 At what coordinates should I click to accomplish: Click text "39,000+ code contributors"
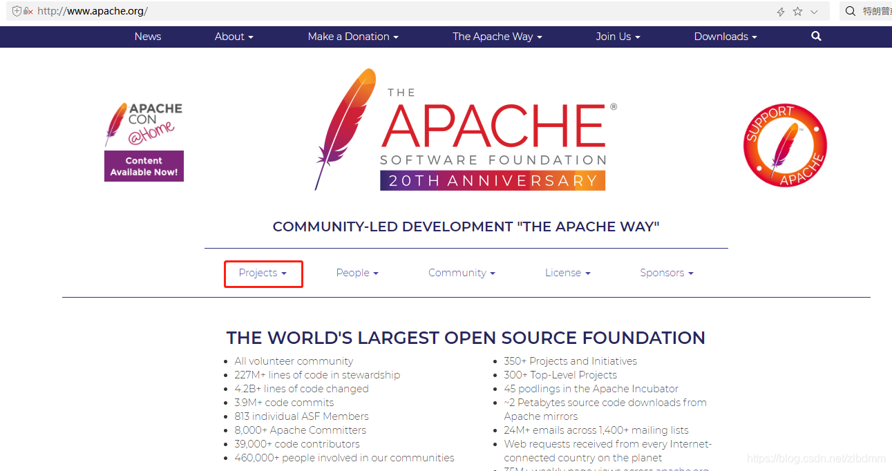297,444
